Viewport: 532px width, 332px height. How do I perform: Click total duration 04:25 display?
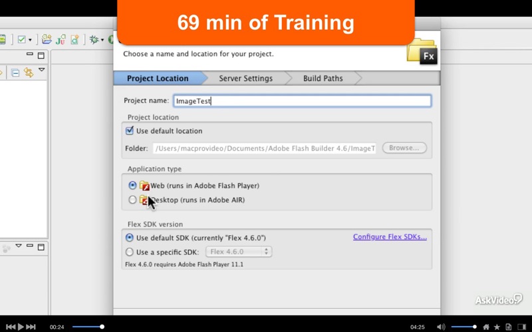pyautogui.click(x=418, y=327)
